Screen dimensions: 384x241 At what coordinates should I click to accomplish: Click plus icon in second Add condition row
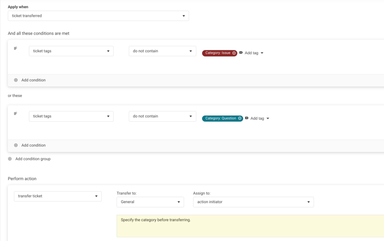coord(16,145)
